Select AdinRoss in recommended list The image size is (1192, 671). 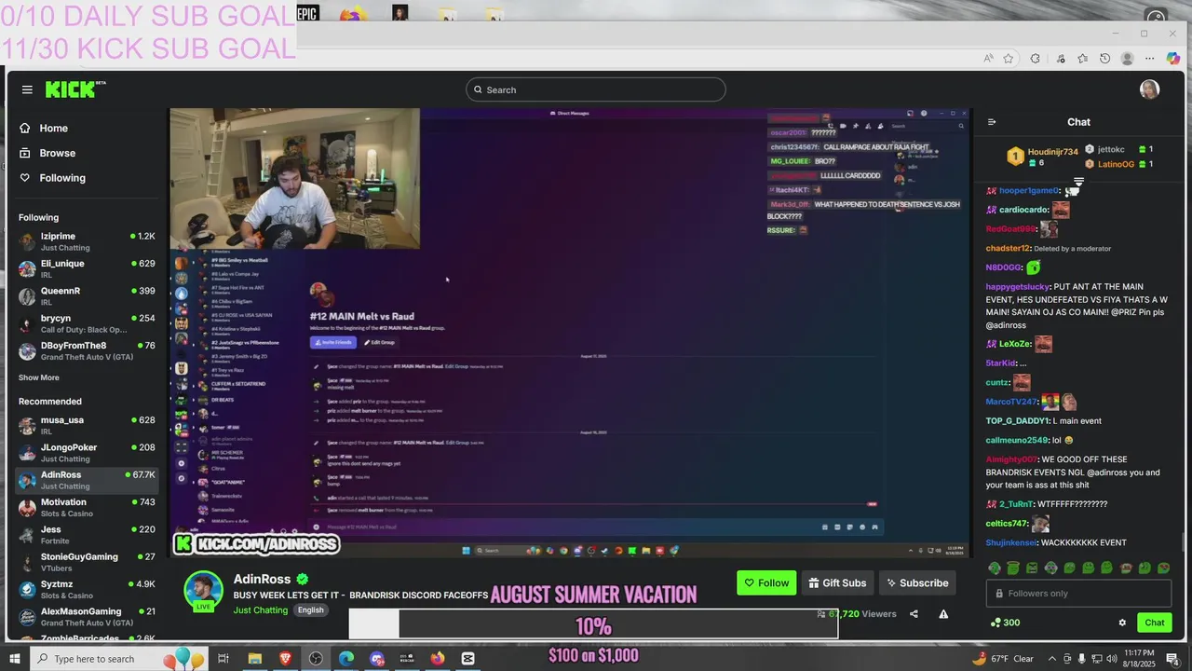point(87,480)
